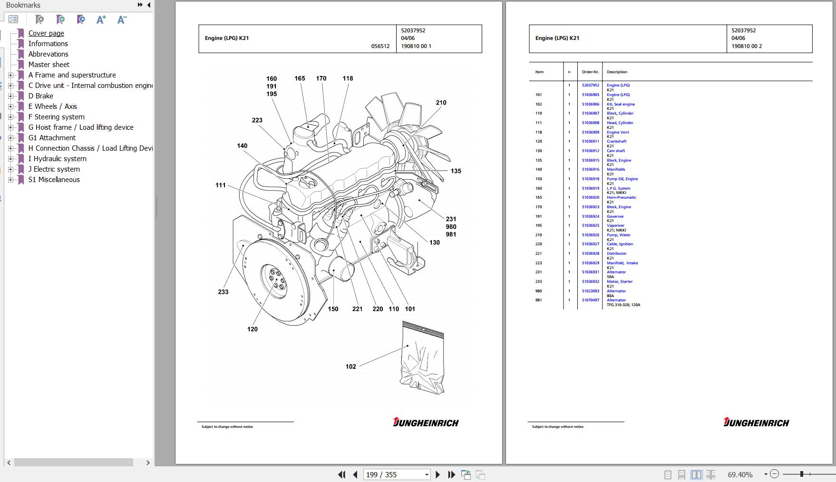The image size is (836, 482).
Task: Go to the next page
Action: pyautogui.click(x=438, y=474)
